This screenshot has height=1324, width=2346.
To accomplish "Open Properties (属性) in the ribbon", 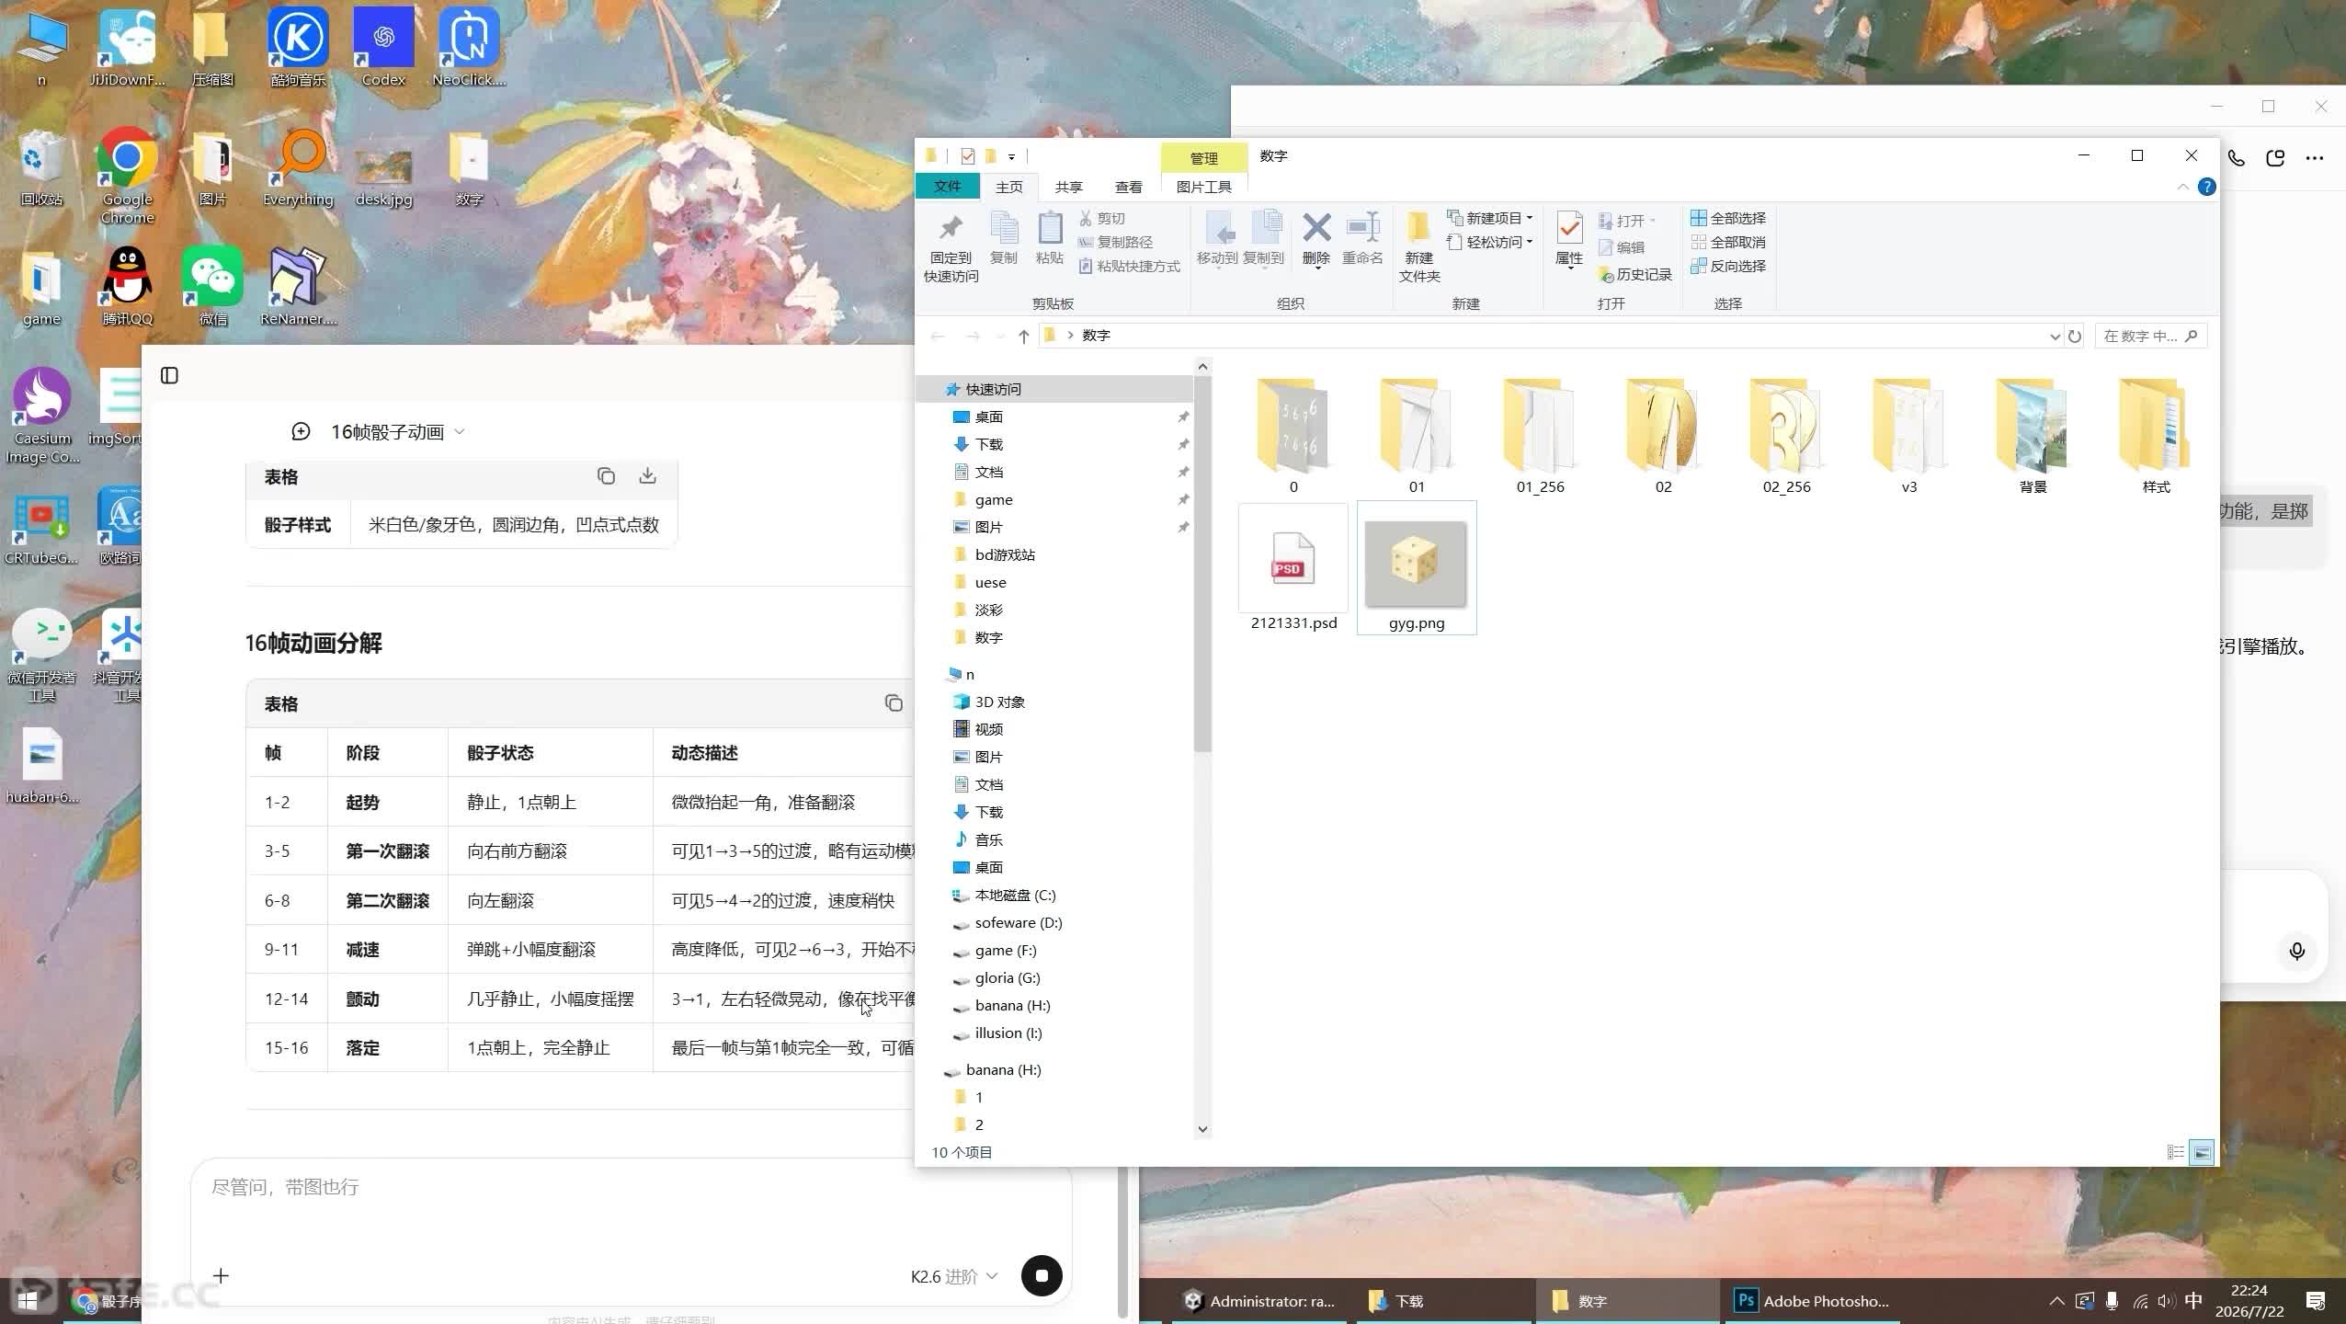I will pos(1569,239).
